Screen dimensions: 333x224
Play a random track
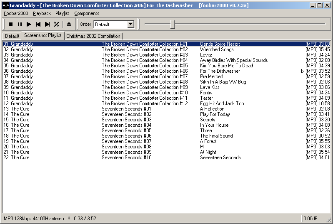coord(57,25)
